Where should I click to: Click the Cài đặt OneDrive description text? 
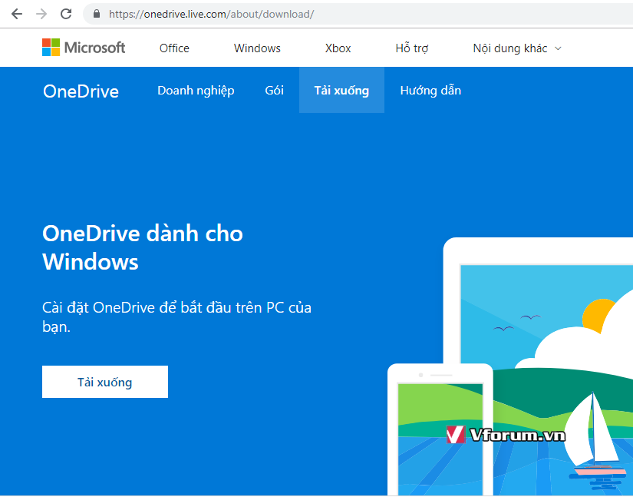pos(176,317)
